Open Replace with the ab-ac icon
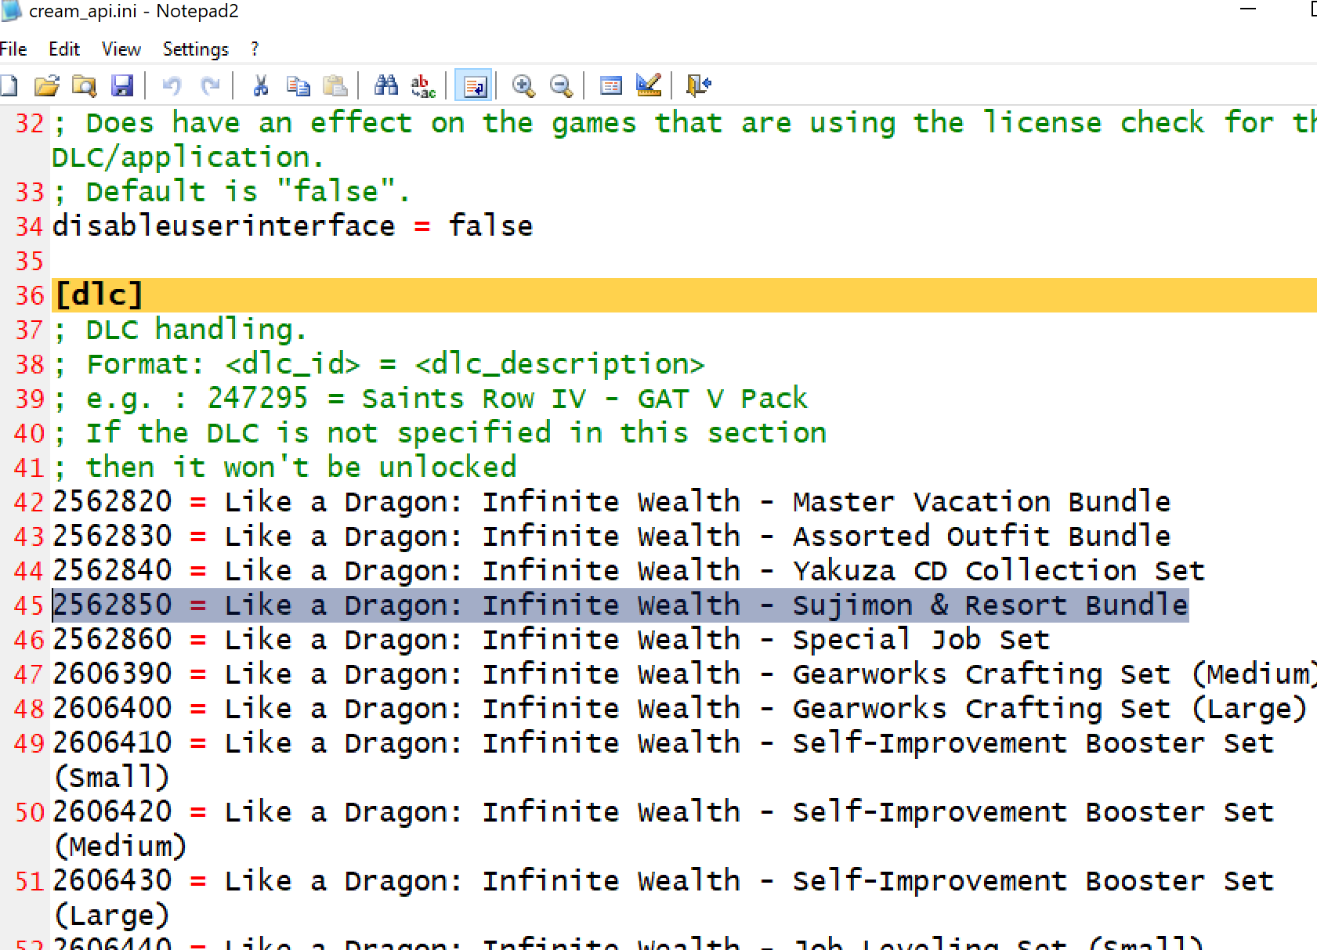 [423, 85]
